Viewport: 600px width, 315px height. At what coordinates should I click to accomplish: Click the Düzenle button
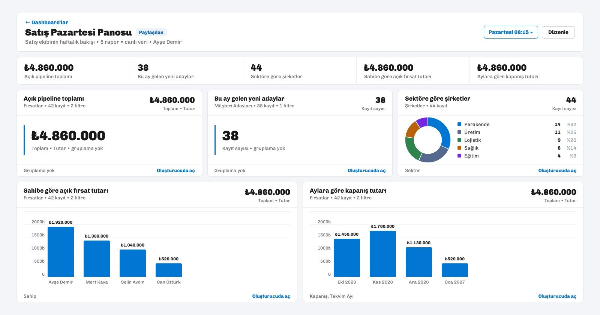pyautogui.click(x=558, y=32)
